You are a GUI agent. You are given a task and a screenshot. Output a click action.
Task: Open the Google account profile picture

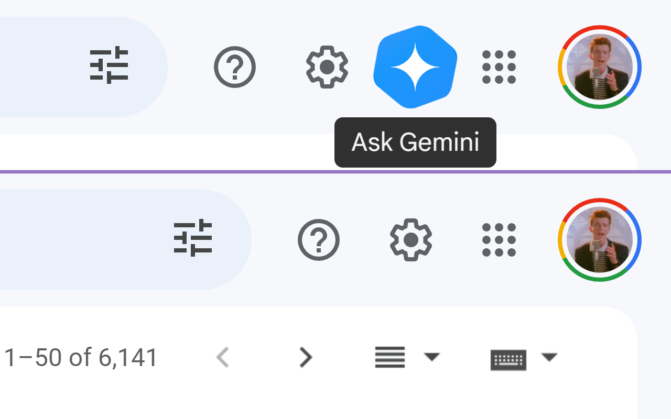click(x=599, y=67)
